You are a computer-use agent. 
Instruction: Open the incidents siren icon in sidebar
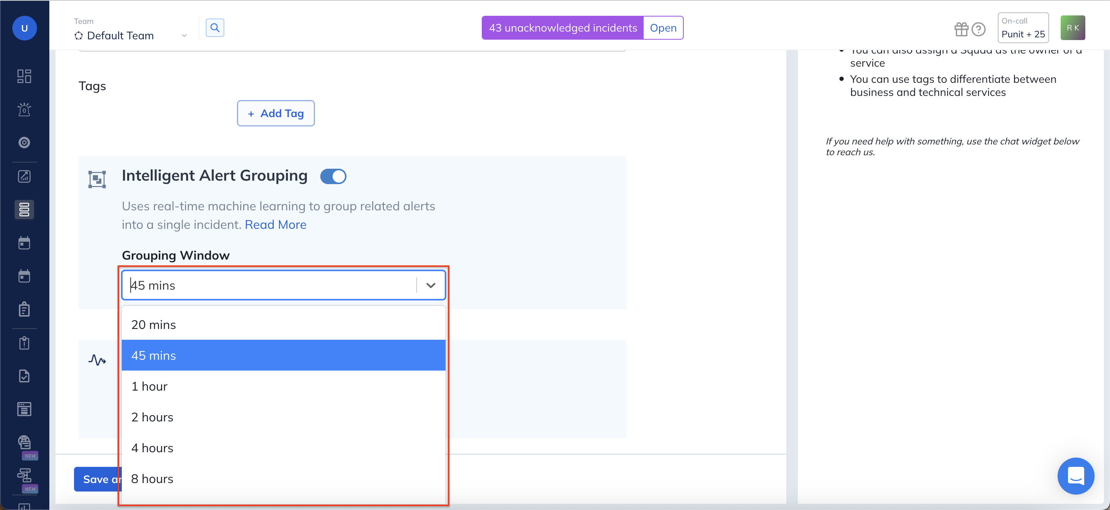tap(24, 109)
